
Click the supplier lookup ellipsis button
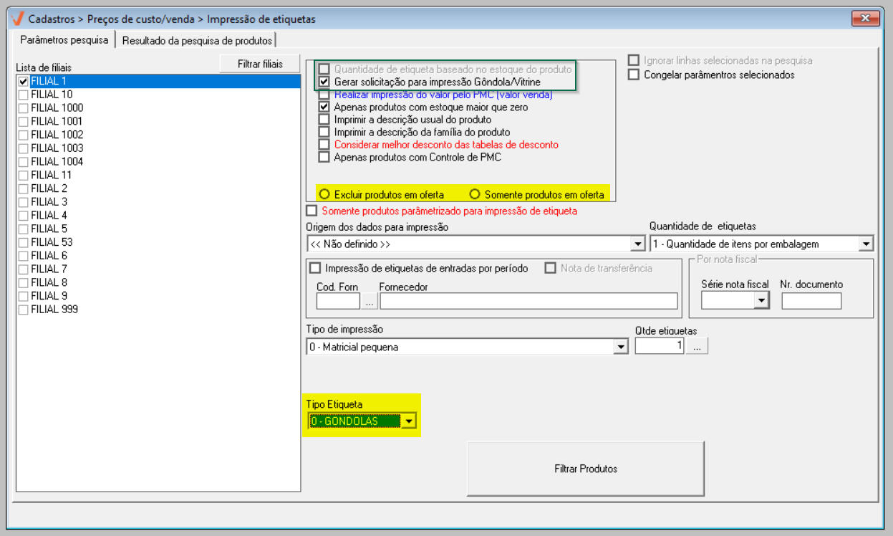pos(370,301)
